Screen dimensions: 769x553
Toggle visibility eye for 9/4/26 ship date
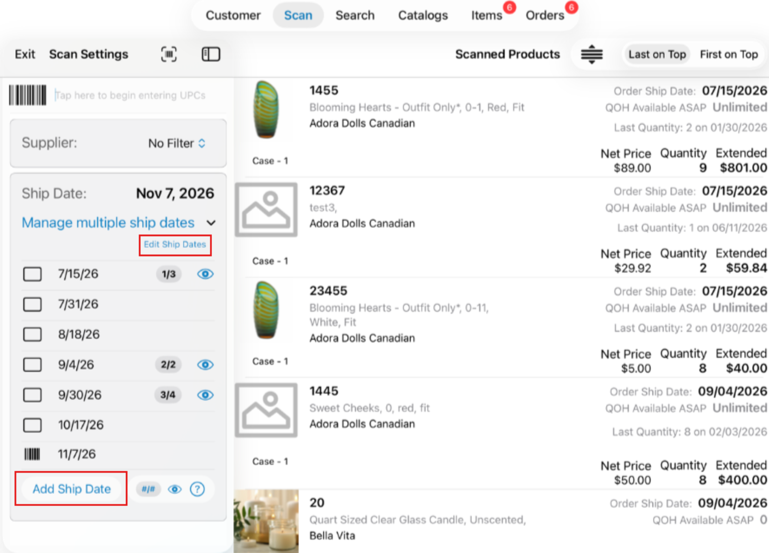pyautogui.click(x=205, y=365)
